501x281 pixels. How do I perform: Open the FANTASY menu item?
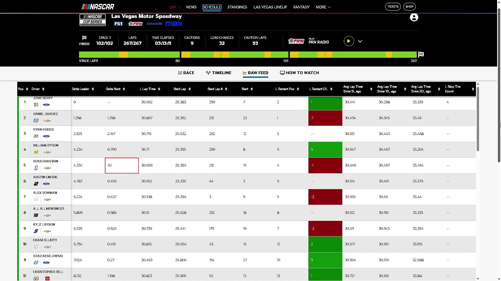[x=301, y=7]
